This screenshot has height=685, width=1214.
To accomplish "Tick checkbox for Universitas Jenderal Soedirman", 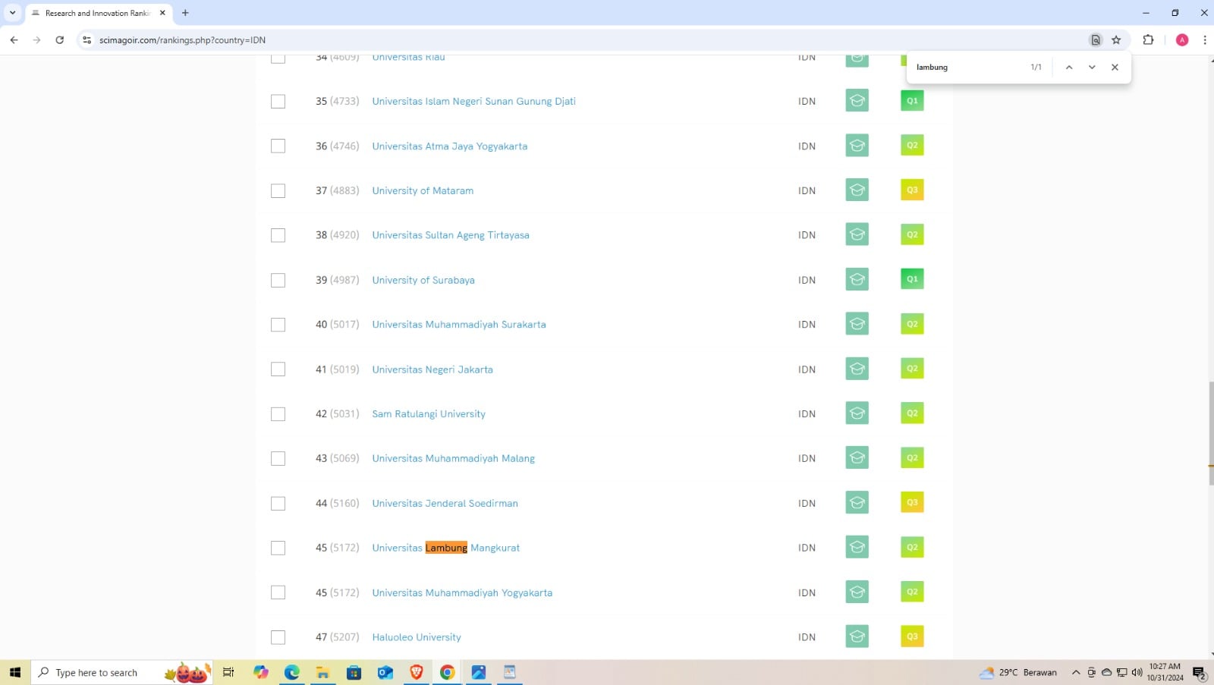I will pyautogui.click(x=278, y=504).
